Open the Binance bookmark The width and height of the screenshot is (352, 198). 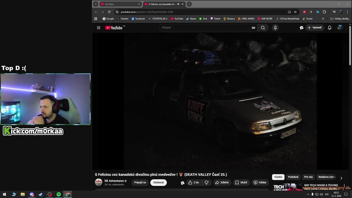(x=229, y=19)
